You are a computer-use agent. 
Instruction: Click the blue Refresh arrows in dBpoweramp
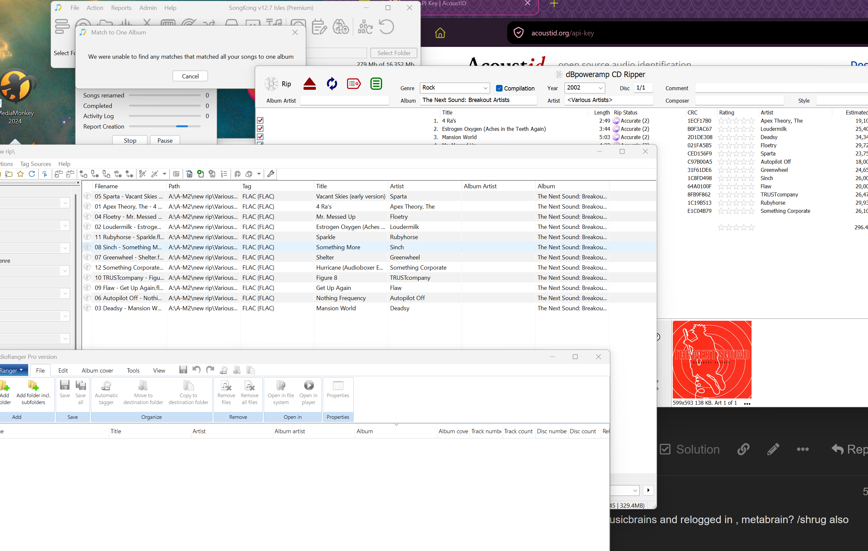click(332, 84)
